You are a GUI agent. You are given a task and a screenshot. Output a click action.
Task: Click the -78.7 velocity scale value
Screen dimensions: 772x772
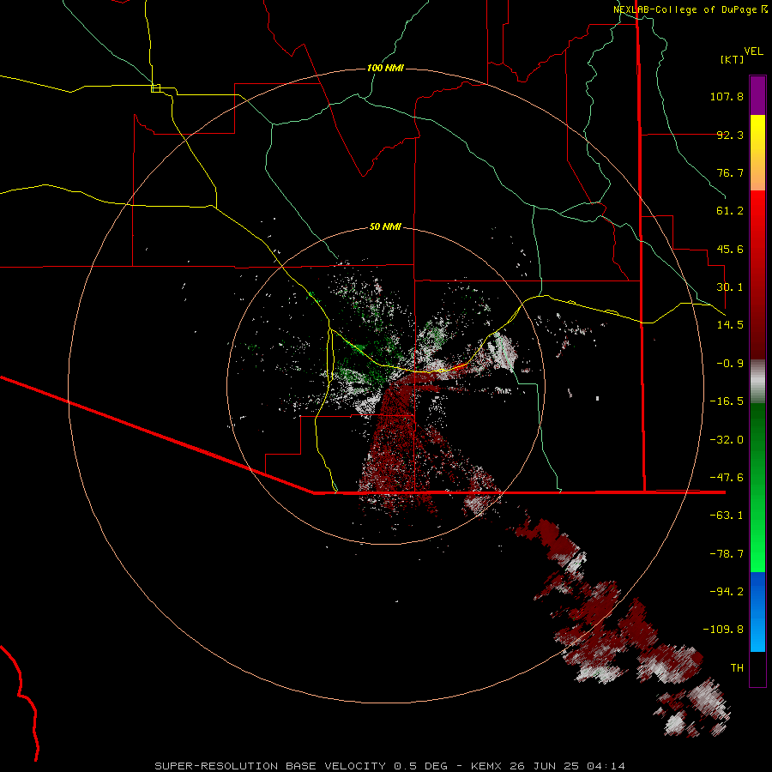coord(727,554)
